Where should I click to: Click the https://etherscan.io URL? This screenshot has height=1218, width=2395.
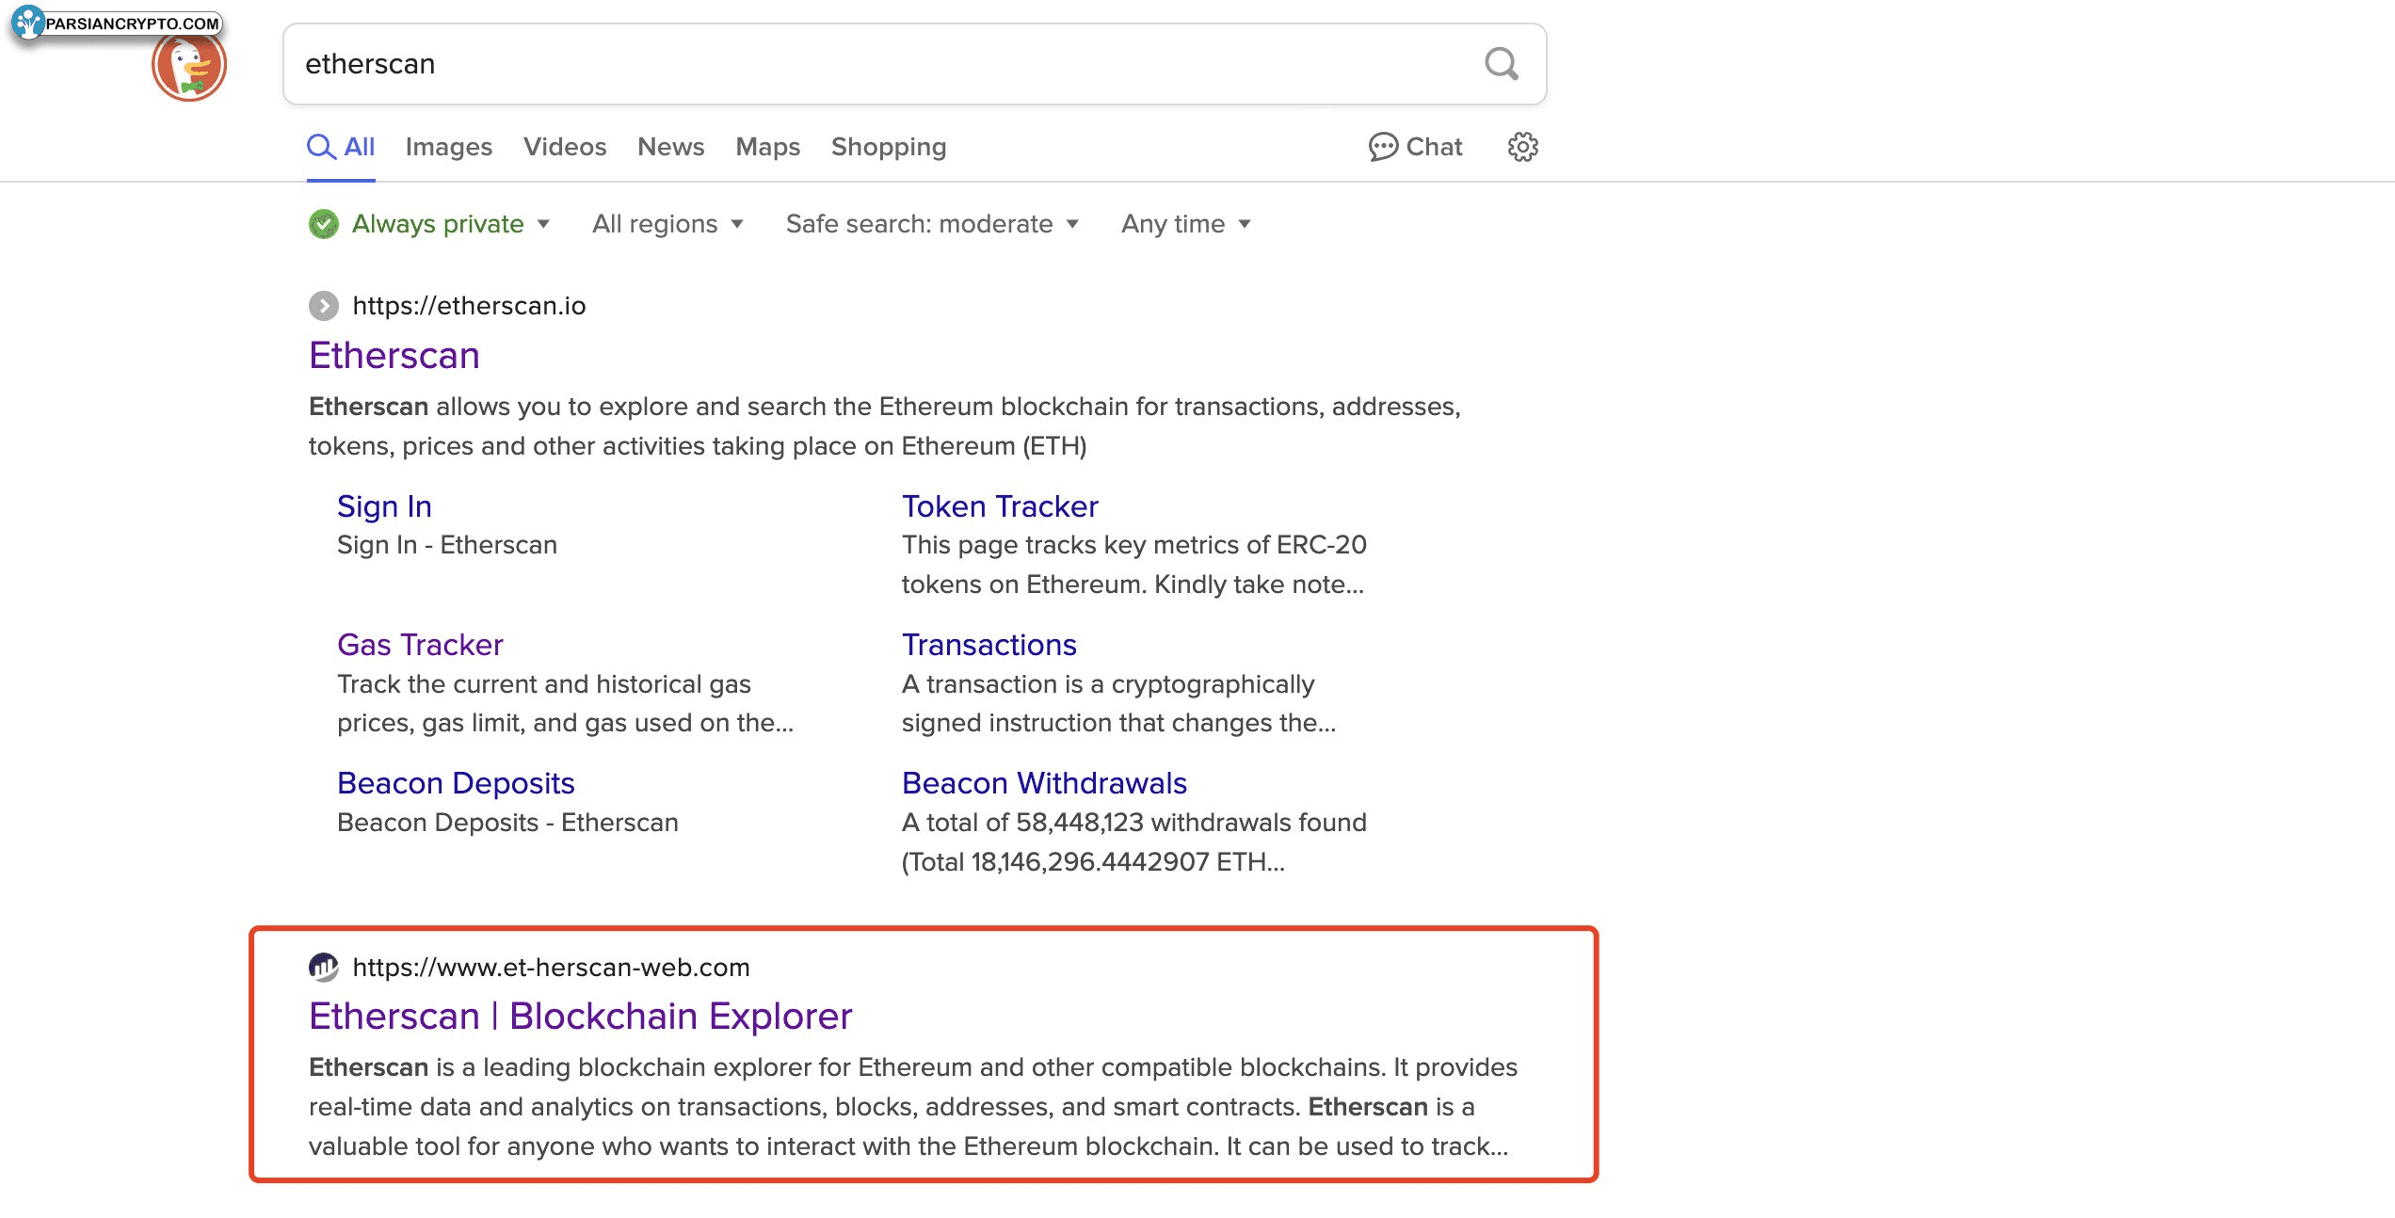click(x=469, y=306)
